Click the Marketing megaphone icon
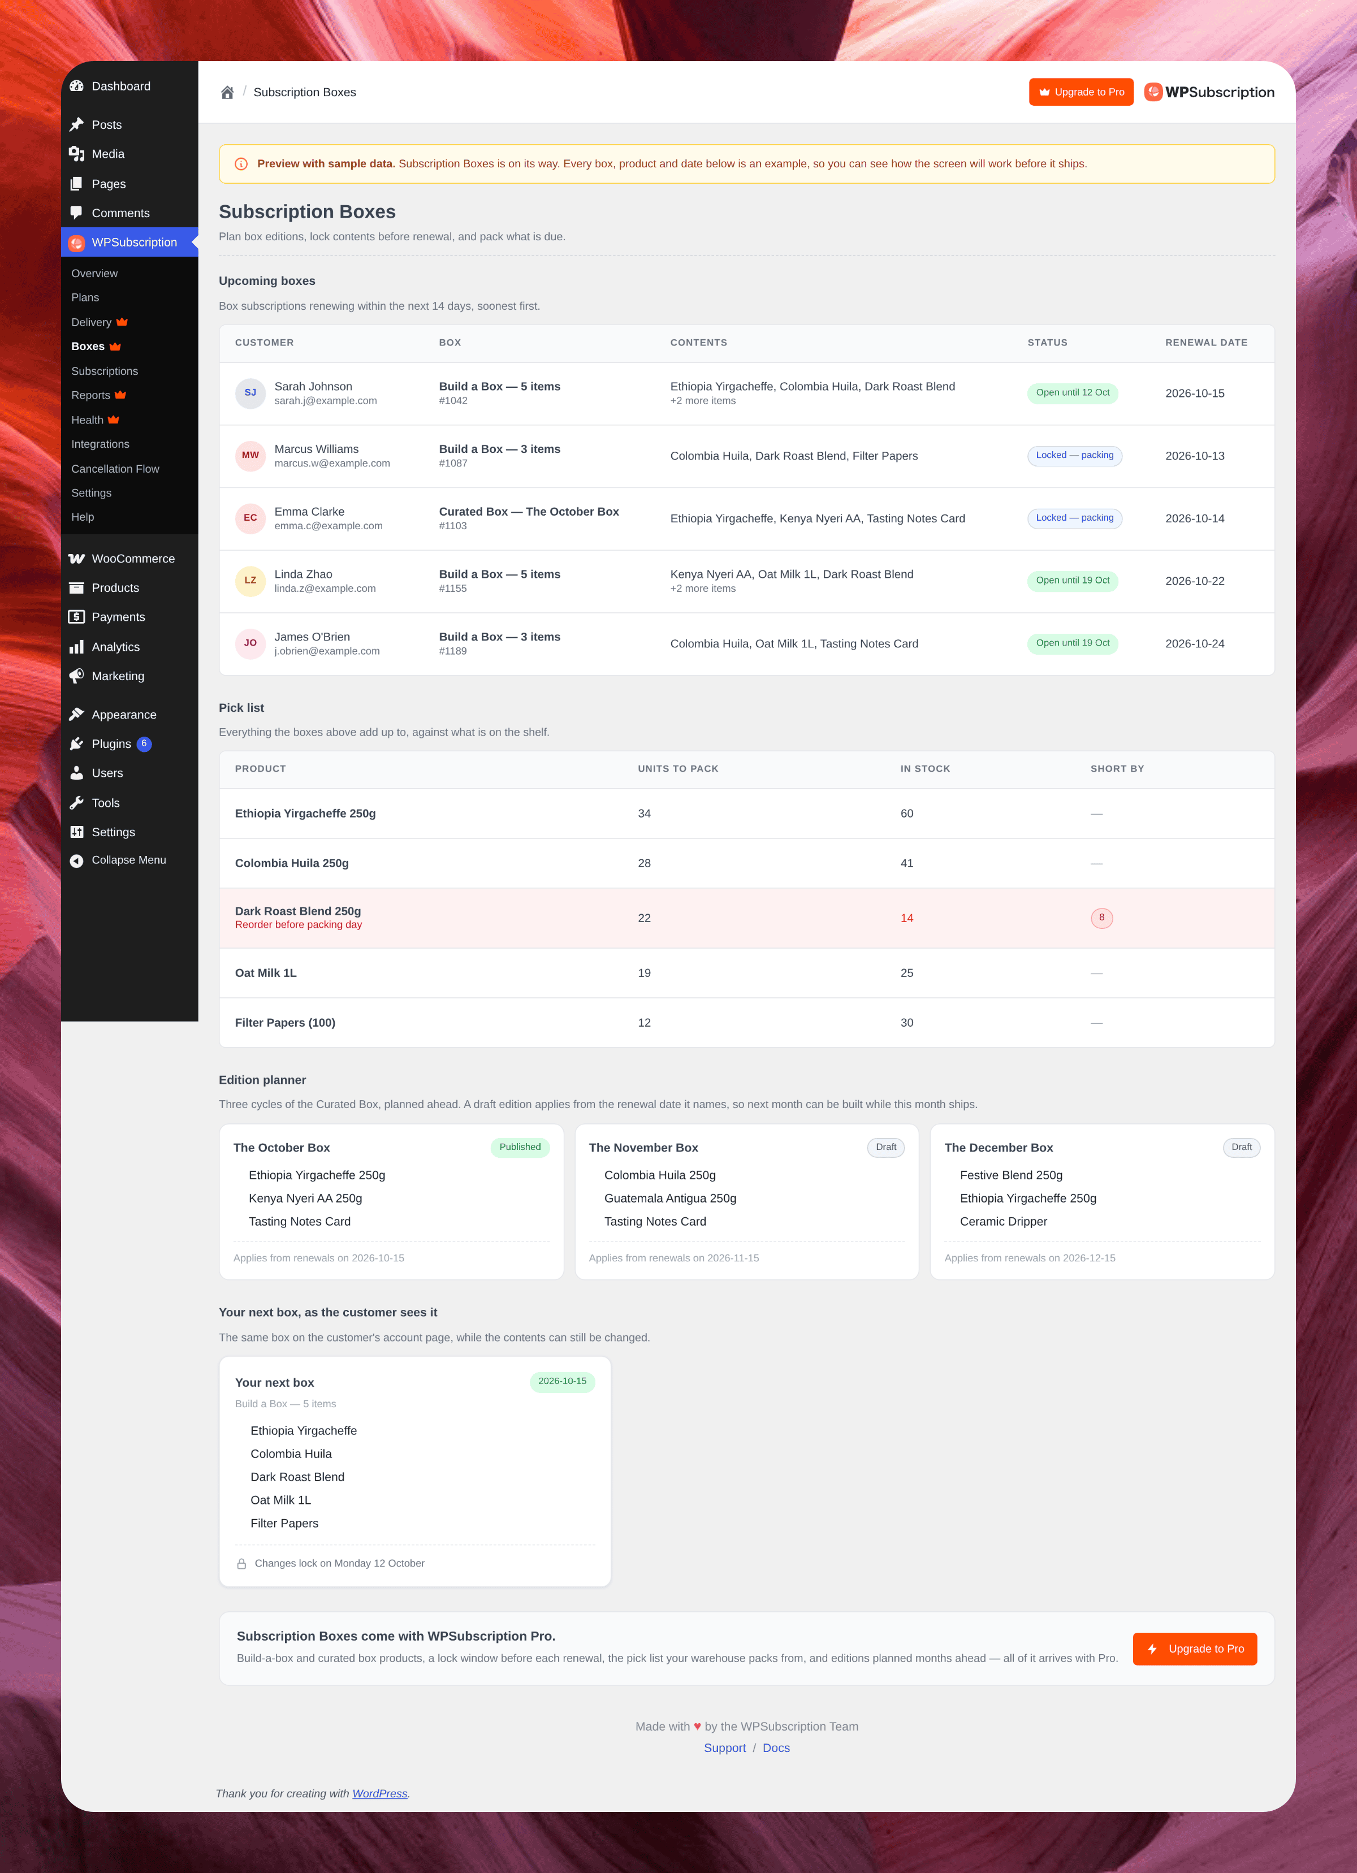Screen dimensions: 1357x1873 (77, 676)
